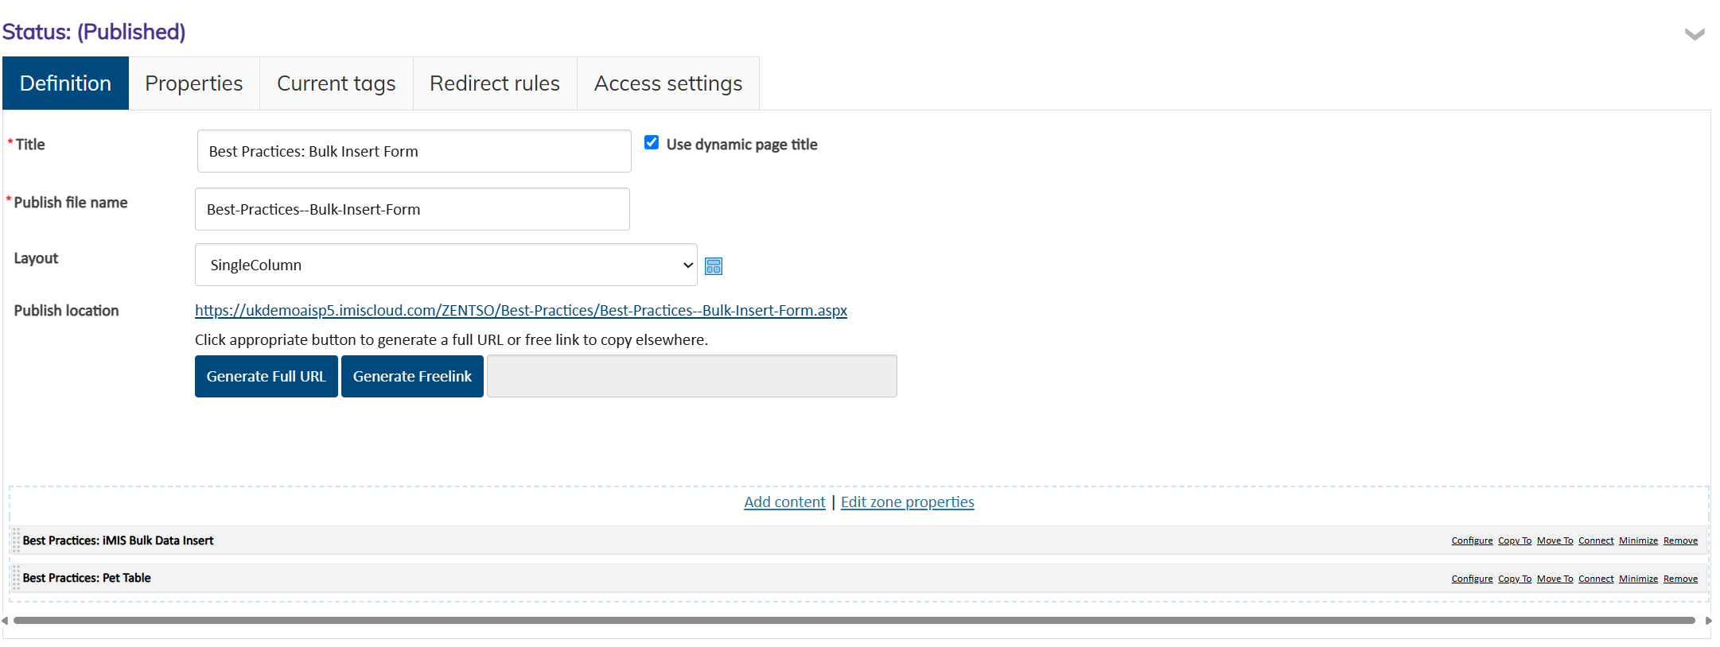Click the left scroll arrow of horizontal scrollbar
This screenshot has height=647, width=1720.
tap(6, 621)
